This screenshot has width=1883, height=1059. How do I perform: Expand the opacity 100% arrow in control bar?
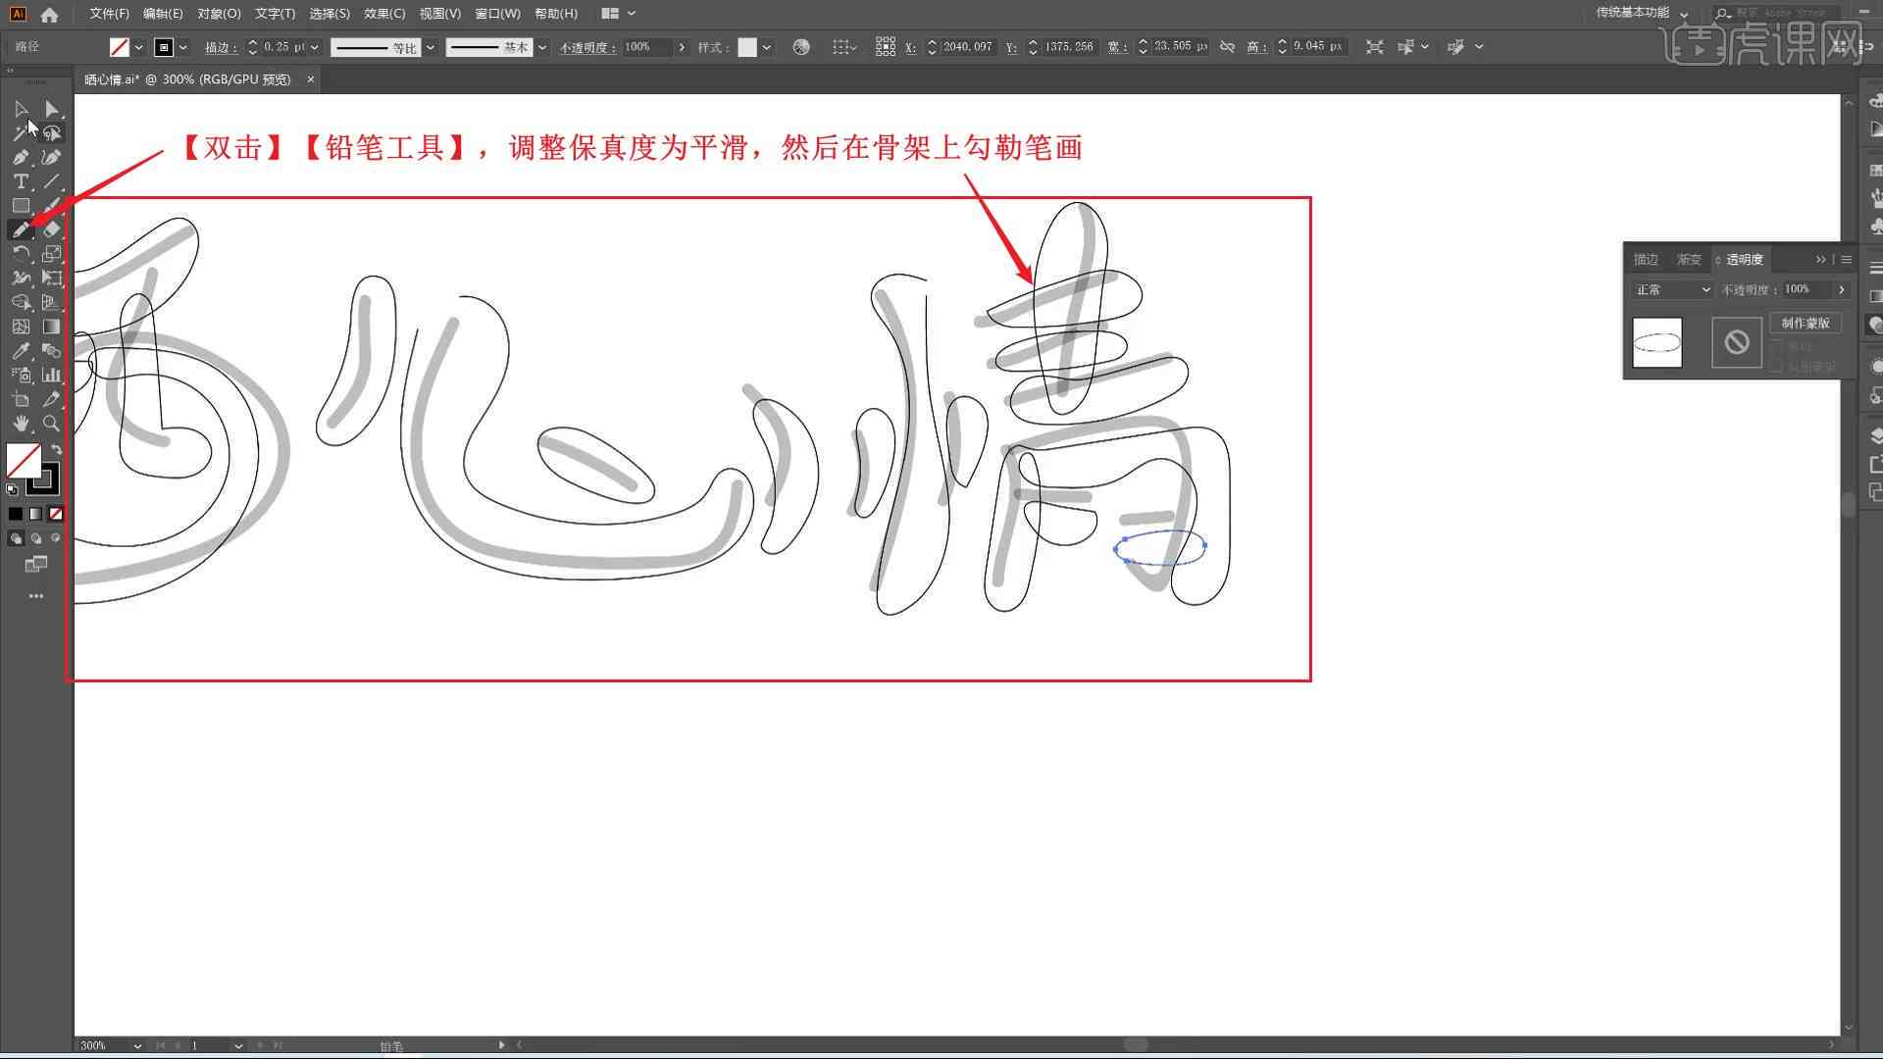click(682, 47)
